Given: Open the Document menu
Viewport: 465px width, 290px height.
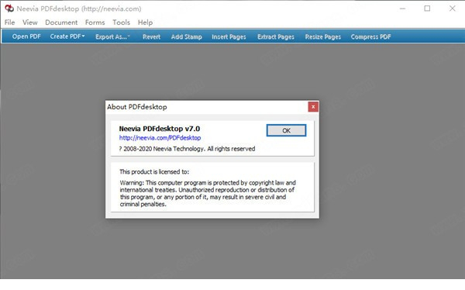Looking at the screenshot, I should [61, 22].
